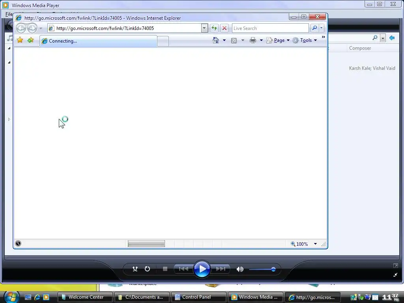Click the Composer column header
The height and width of the screenshot is (303, 404).
(x=360, y=48)
